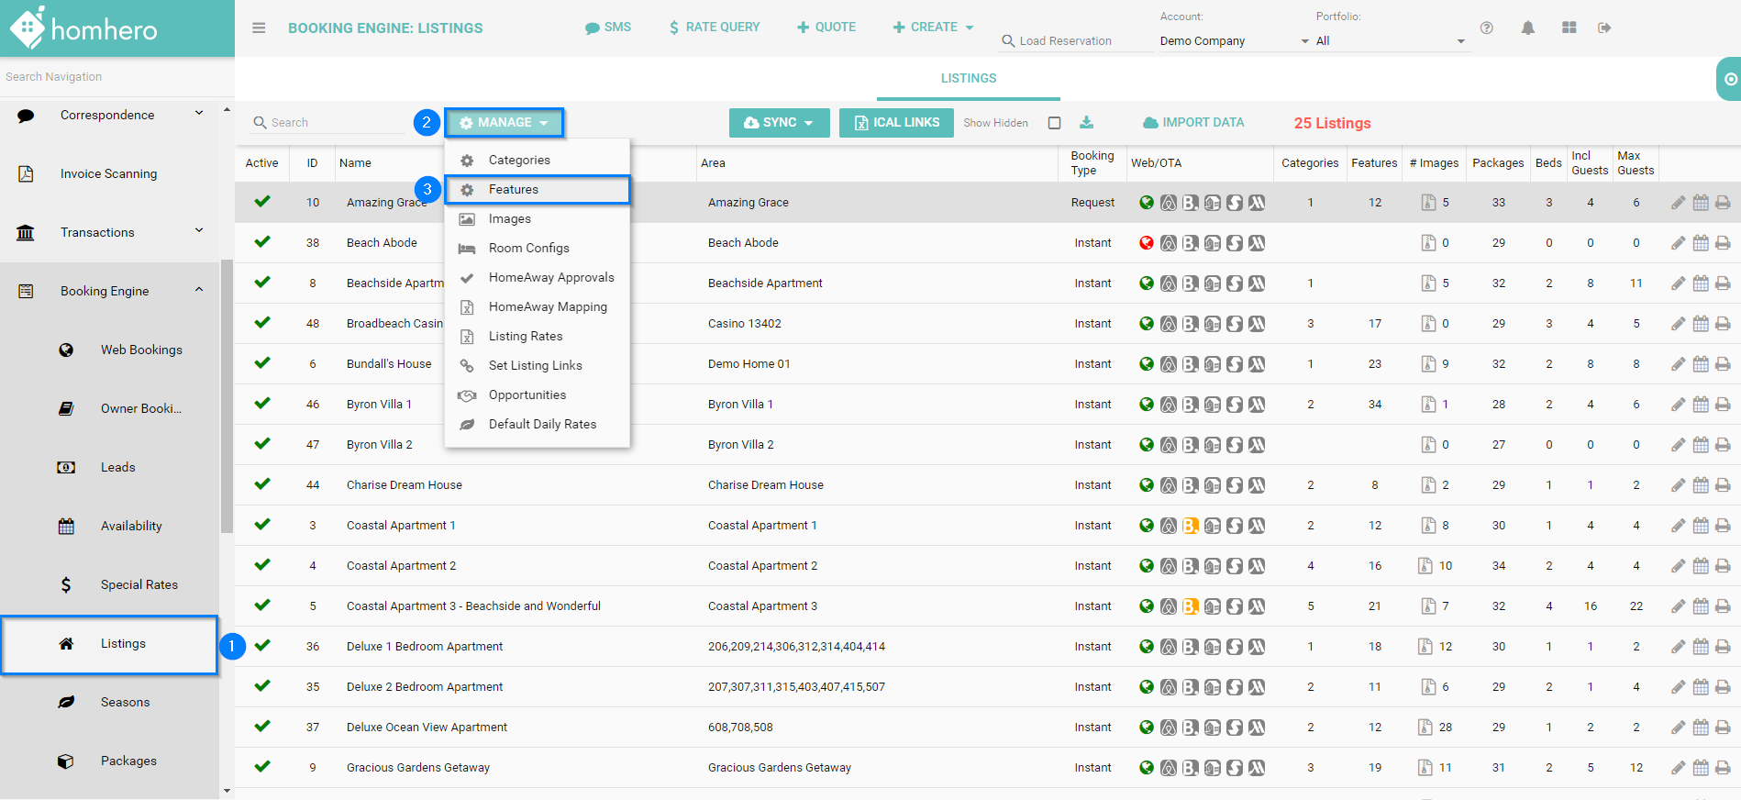Click the hamburger menu icon

(x=259, y=28)
